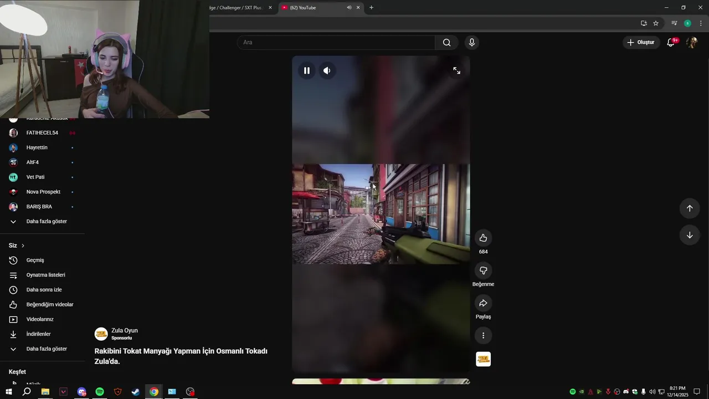The height and width of the screenshot is (399, 709).
Task: Open BARIŞ BRA subscription channel
Action: coord(43,207)
